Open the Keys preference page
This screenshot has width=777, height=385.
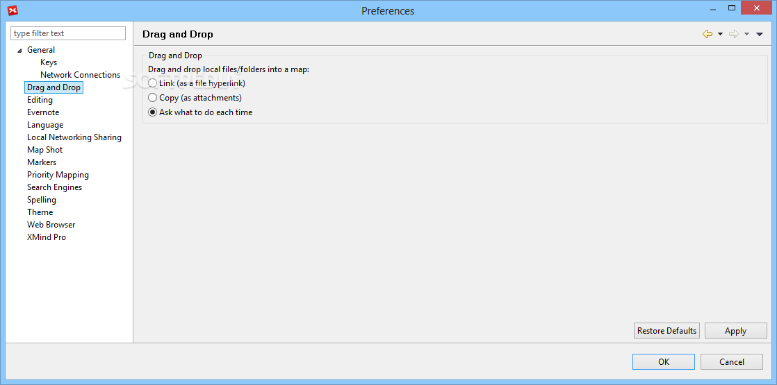(x=49, y=62)
